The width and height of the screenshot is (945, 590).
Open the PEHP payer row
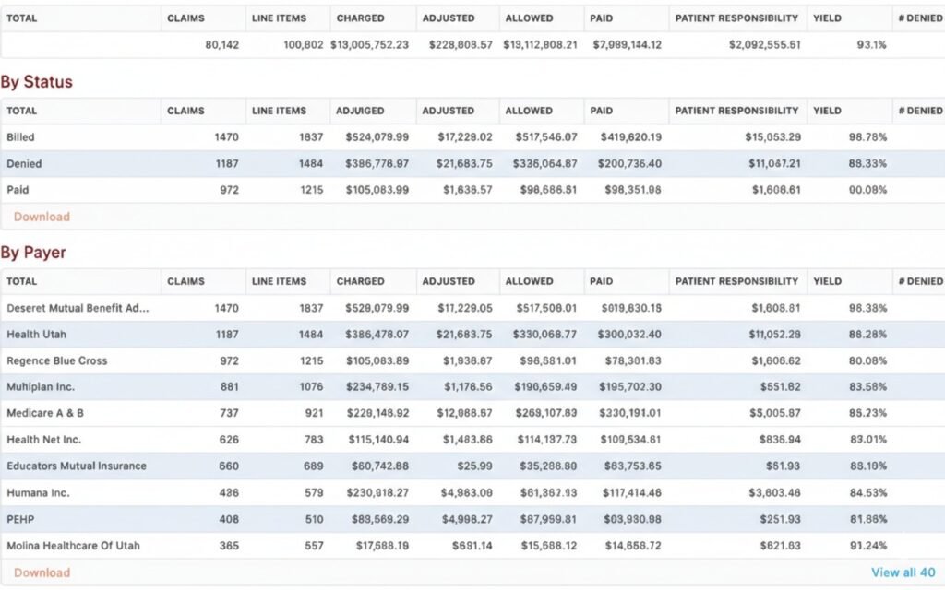pyautogui.click(x=21, y=519)
